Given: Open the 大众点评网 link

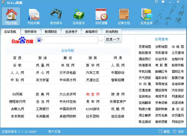Looking at the screenshot, I should (68, 94).
